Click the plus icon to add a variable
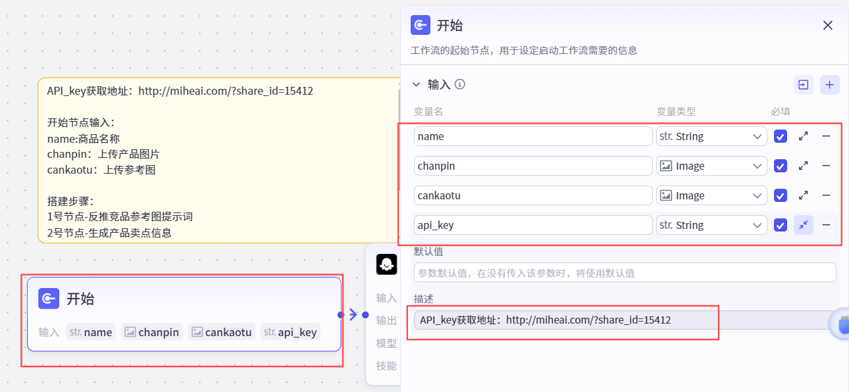849x392 pixels. [829, 84]
